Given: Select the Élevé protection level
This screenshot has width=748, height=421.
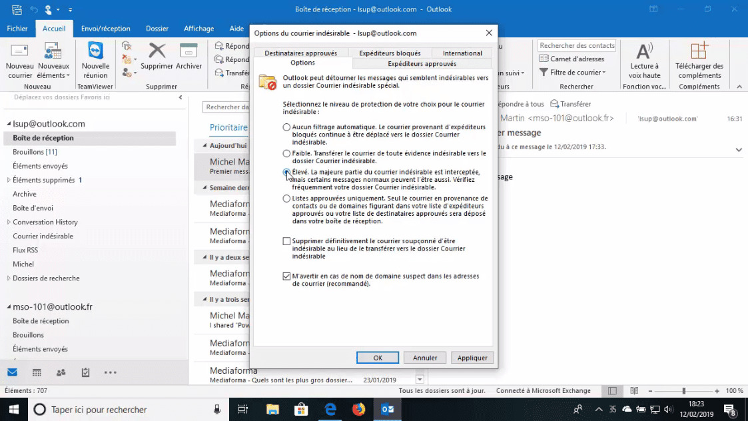Looking at the screenshot, I should coord(286,172).
